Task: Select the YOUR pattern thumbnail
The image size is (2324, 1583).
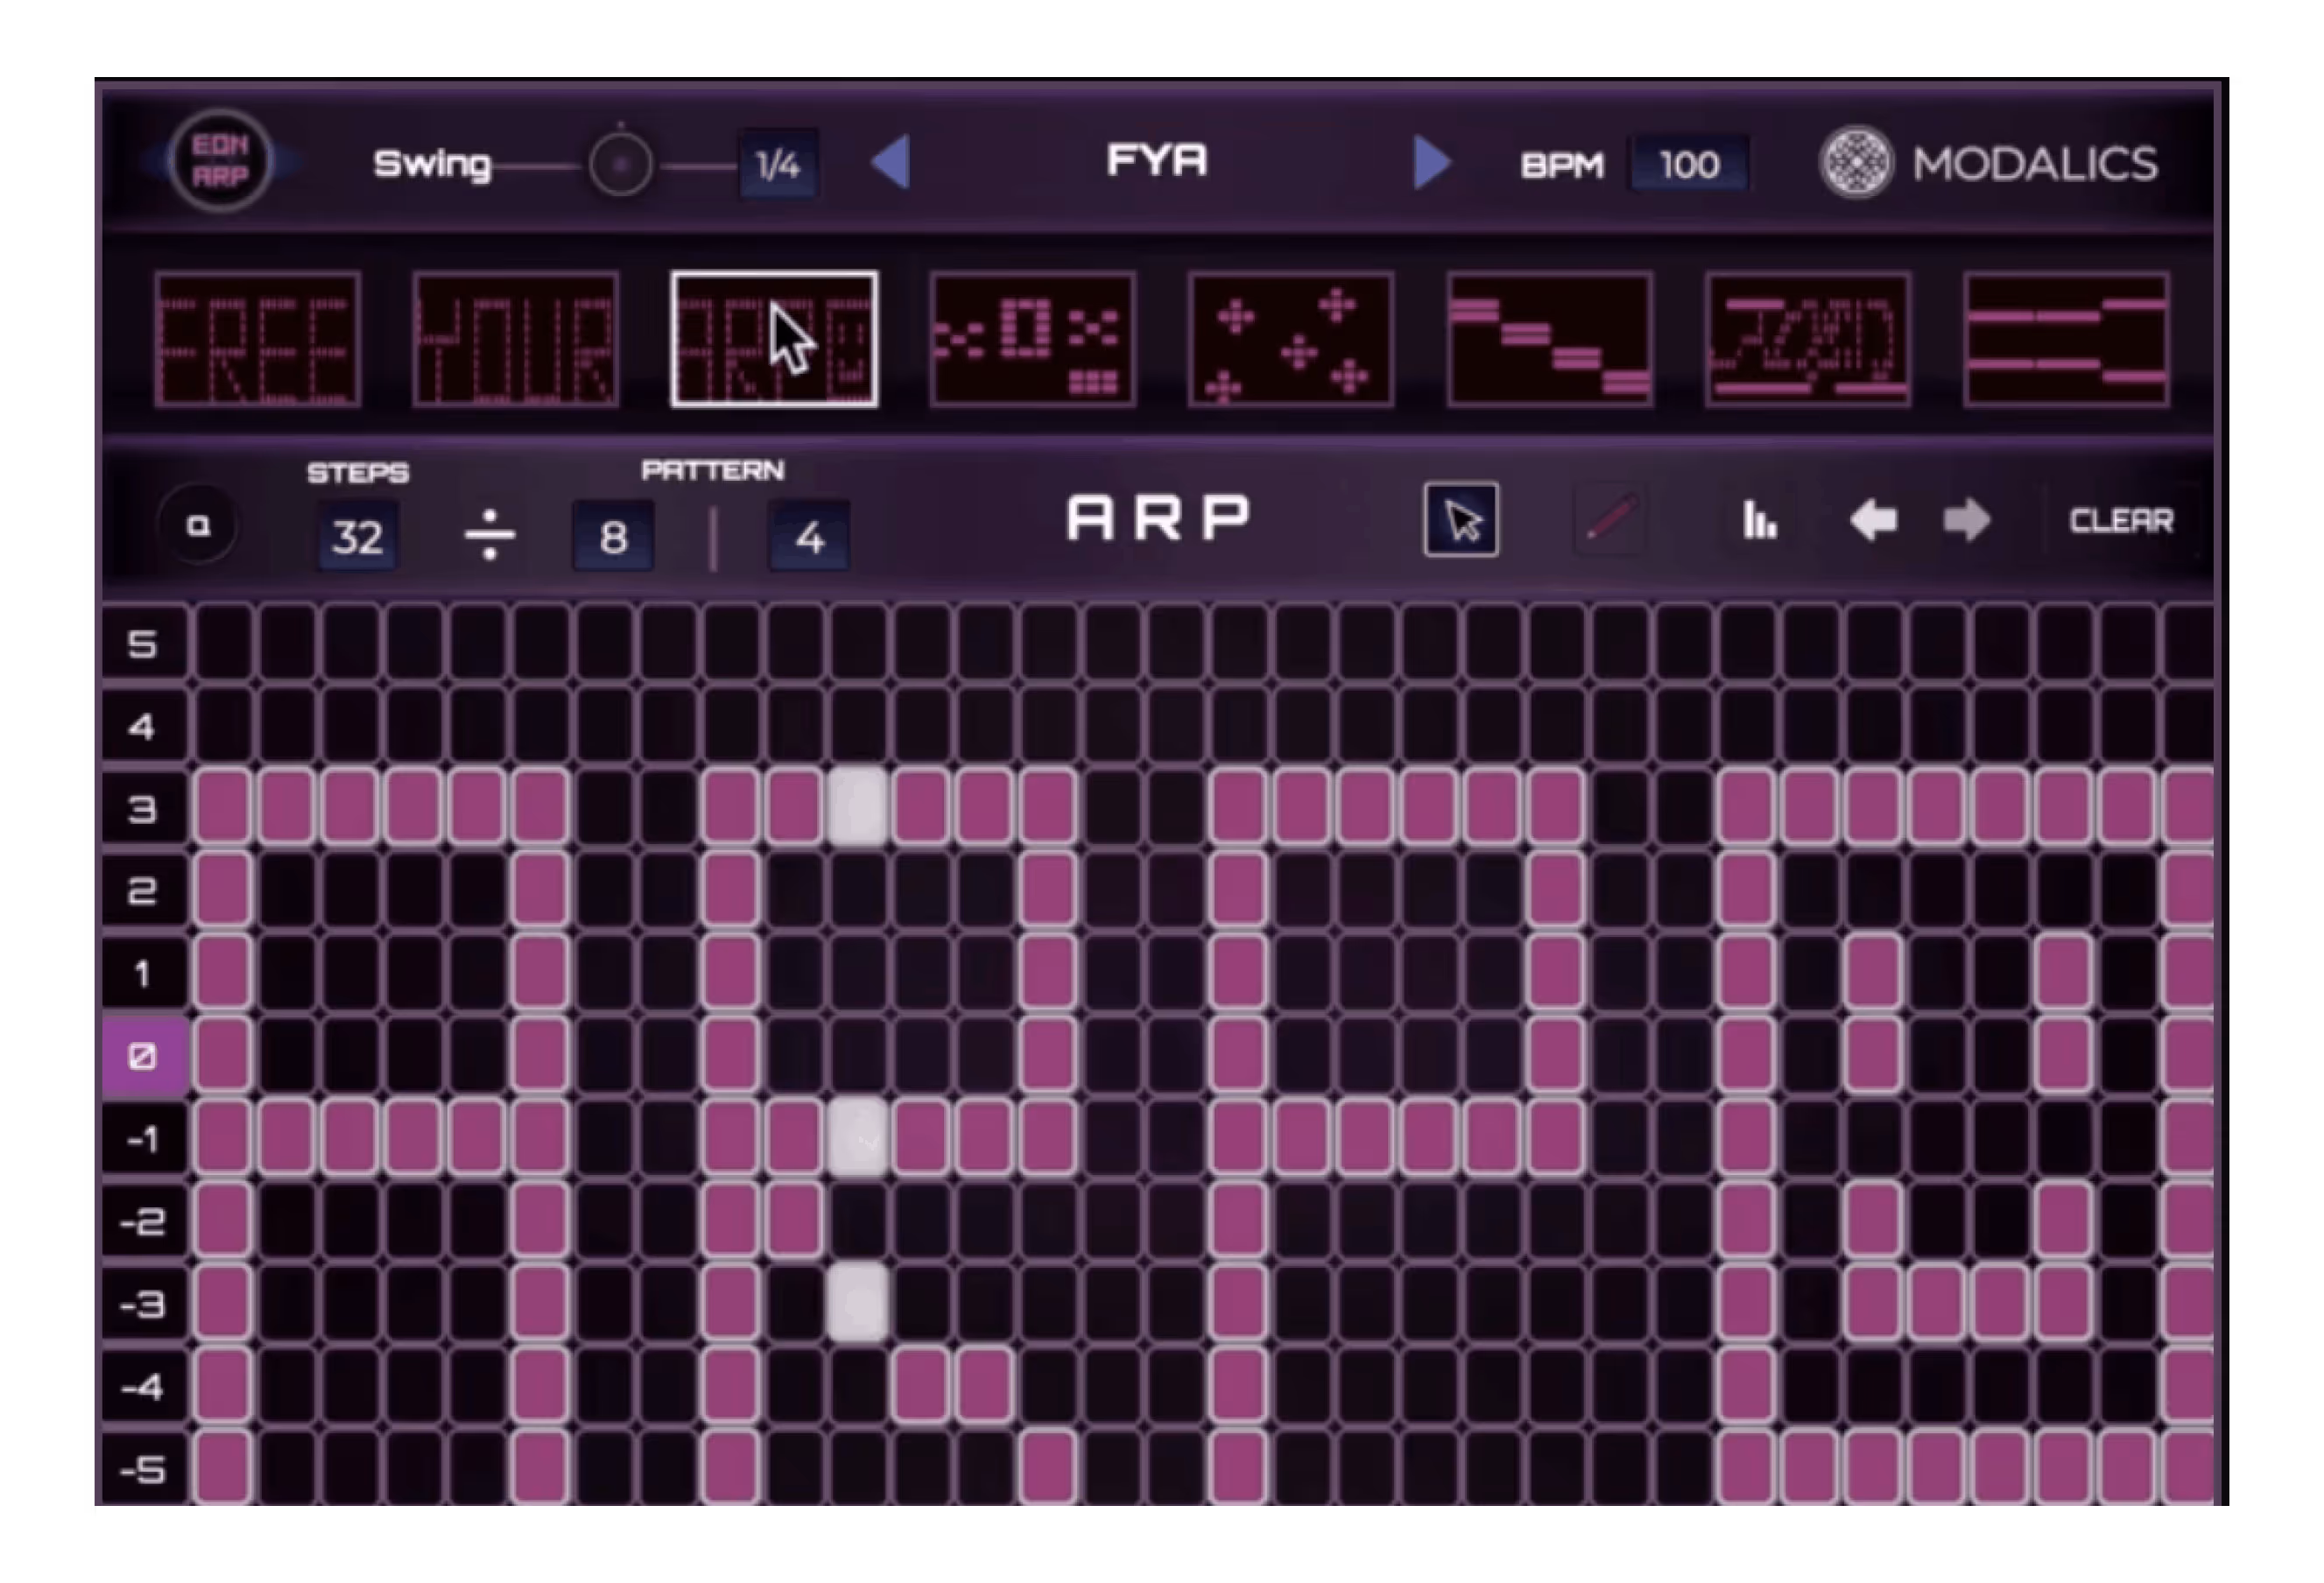Action: [515, 340]
